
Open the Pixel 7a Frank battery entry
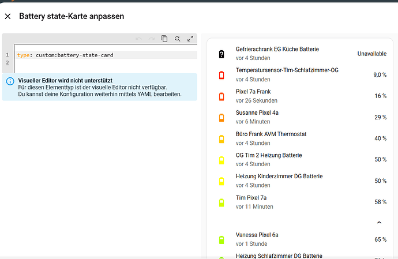coord(301,96)
